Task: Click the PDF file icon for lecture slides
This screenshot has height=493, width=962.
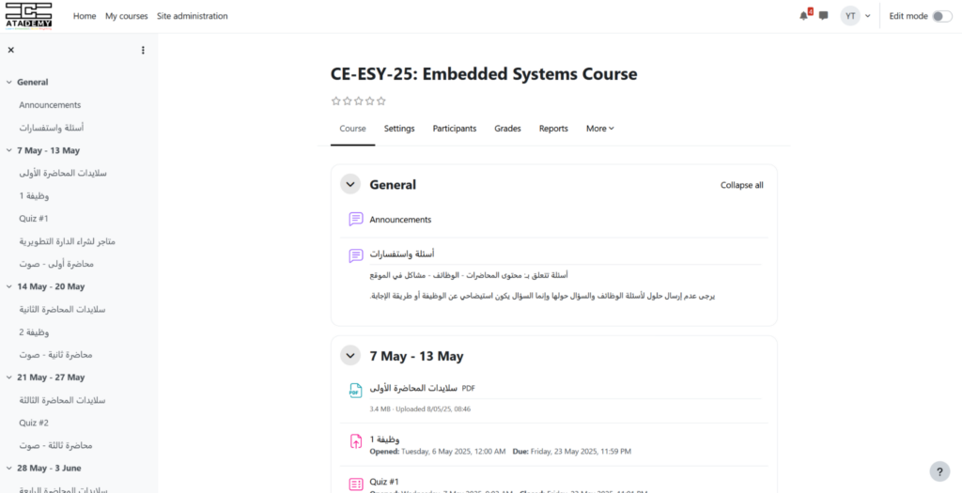Action: (x=356, y=390)
